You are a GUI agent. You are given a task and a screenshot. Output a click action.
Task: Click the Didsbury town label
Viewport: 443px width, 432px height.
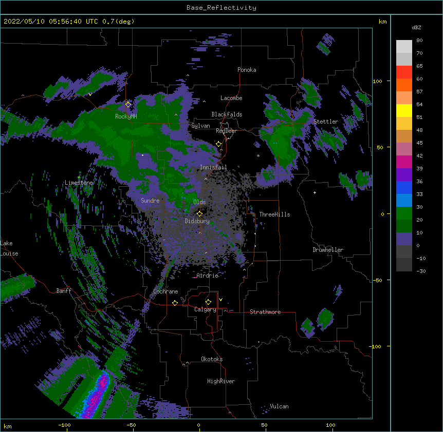(x=197, y=221)
